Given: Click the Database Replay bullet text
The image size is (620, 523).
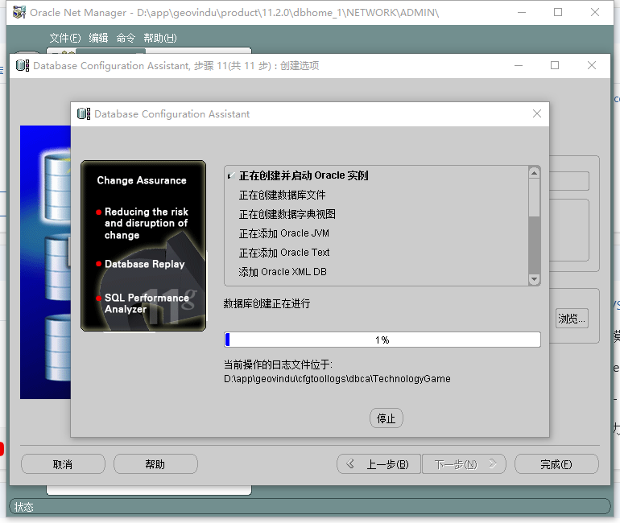Looking at the screenshot, I should pos(145,264).
